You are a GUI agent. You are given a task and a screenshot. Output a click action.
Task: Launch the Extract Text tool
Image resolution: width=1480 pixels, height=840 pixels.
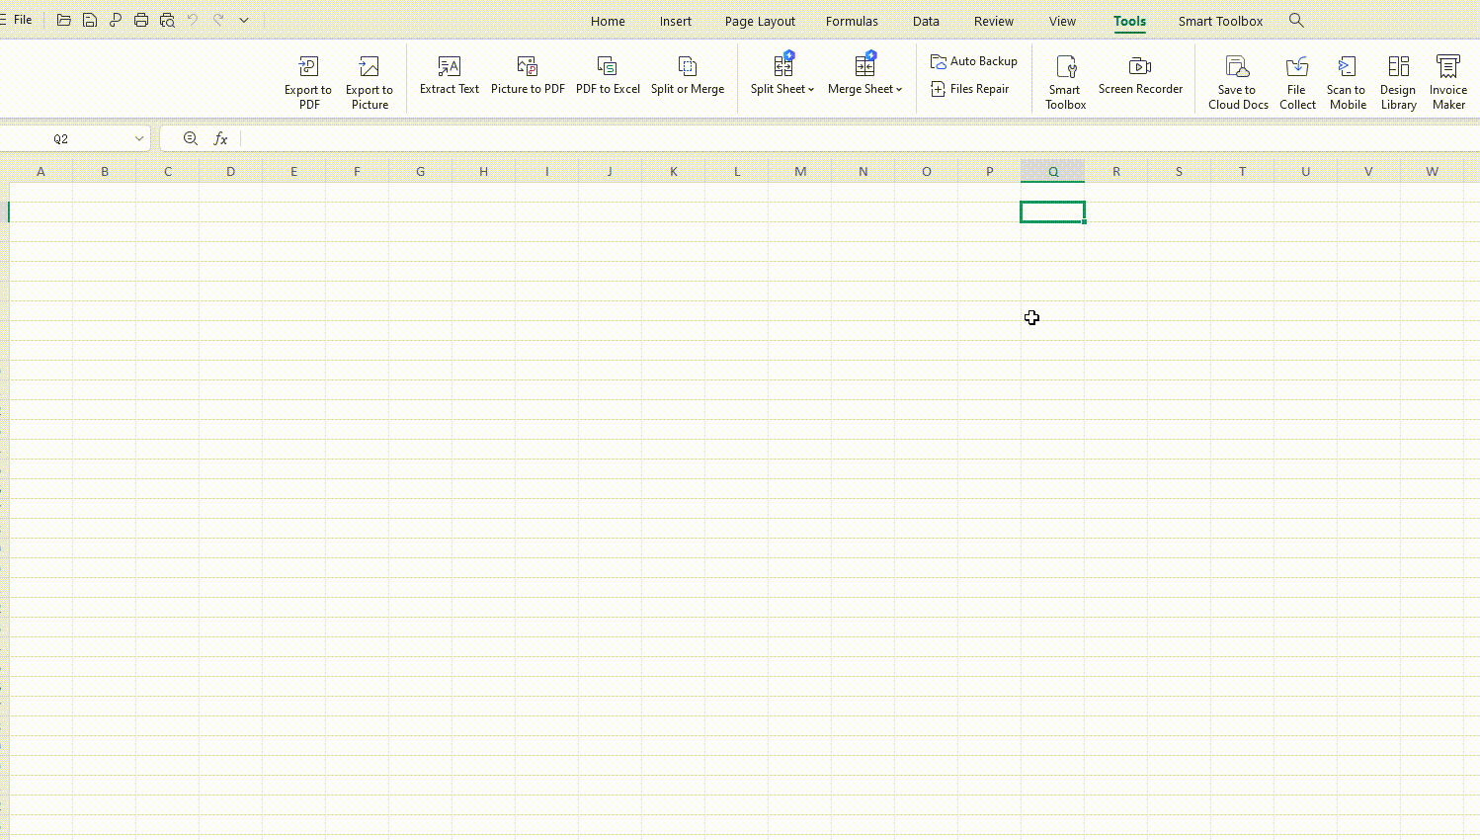[x=450, y=75]
